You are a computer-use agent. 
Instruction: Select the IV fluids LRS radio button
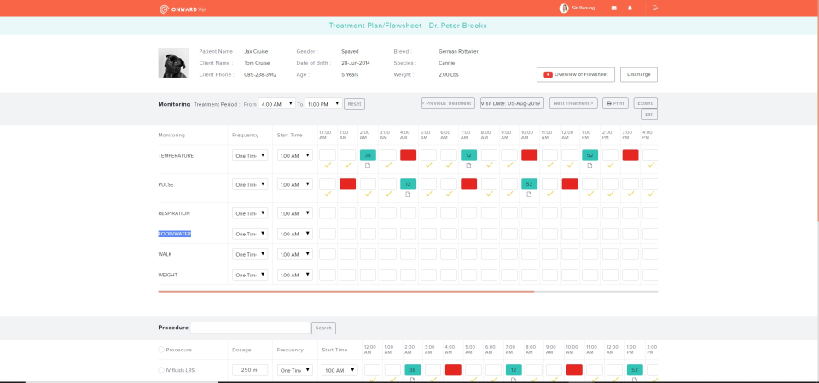click(x=160, y=370)
